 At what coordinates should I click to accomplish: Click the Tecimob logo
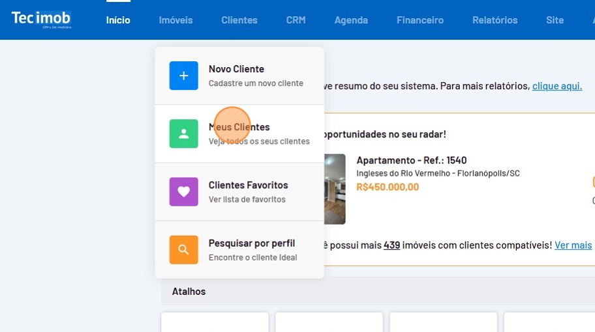(41, 20)
